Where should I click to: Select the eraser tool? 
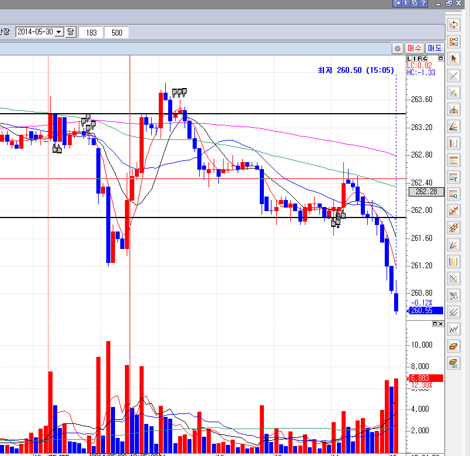point(454,347)
